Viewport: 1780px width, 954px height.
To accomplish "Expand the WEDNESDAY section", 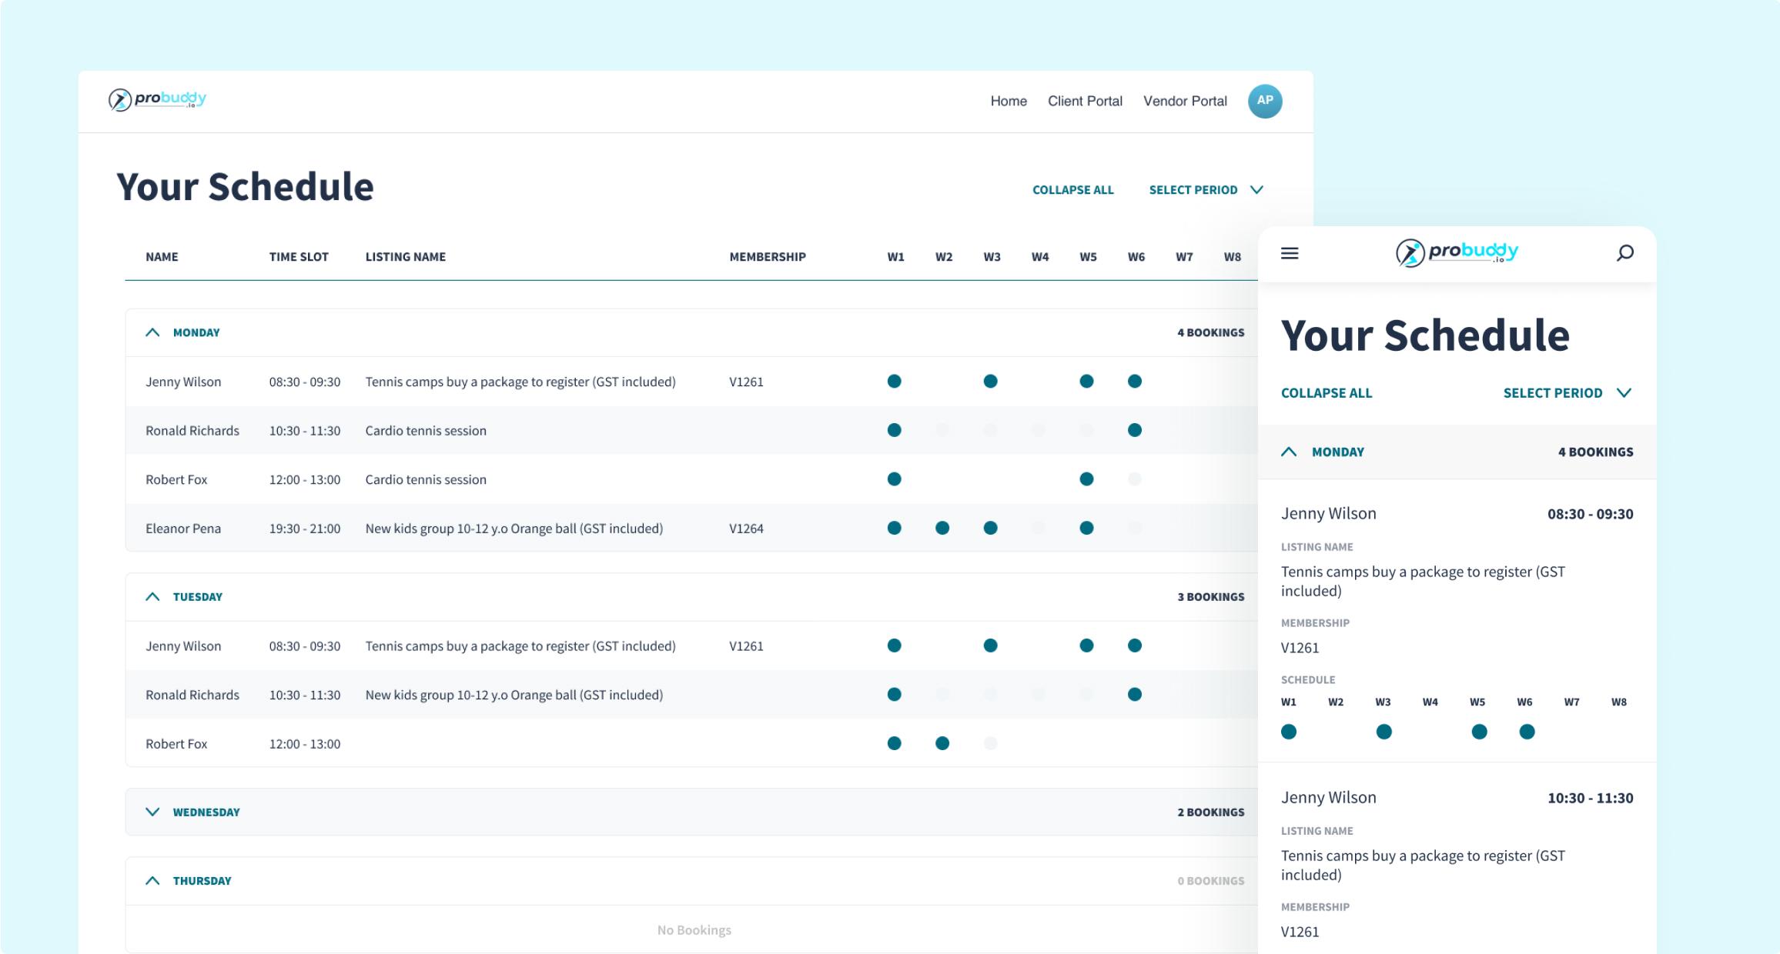I will click(152, 812).
